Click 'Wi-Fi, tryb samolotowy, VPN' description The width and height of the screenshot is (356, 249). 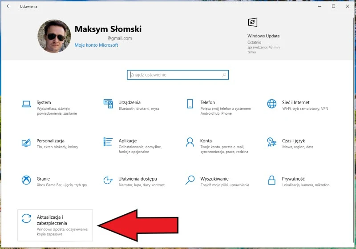[305, 108]
